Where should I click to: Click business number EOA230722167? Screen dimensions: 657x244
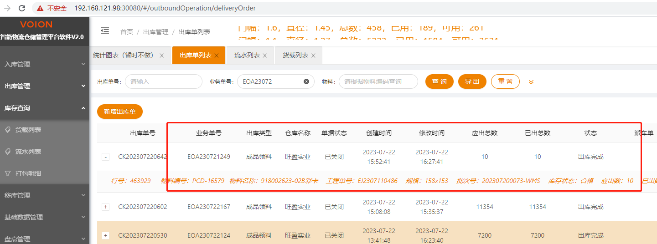coord(209,207)
